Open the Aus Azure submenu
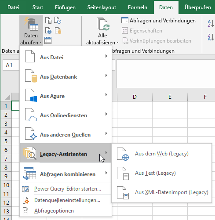This screenshot has width=215, height=220. 66,95
